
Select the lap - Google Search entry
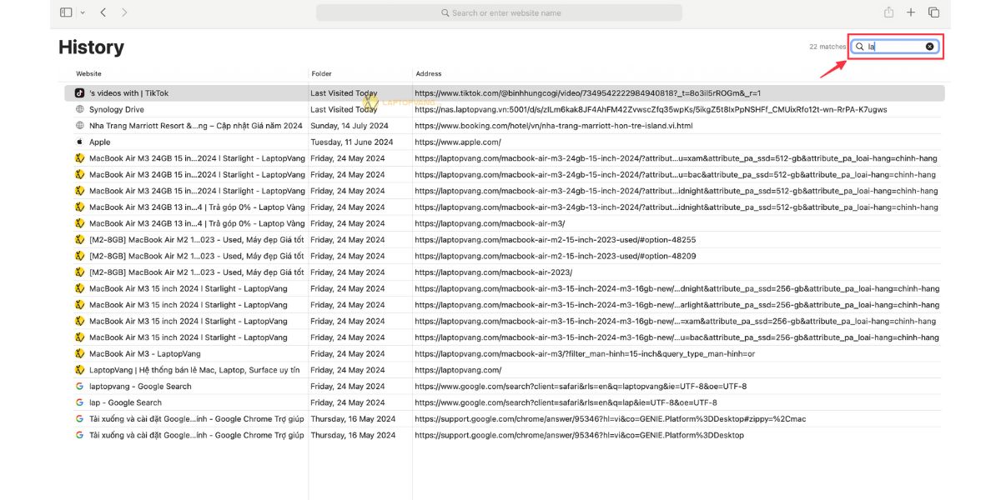coord(125,402)
